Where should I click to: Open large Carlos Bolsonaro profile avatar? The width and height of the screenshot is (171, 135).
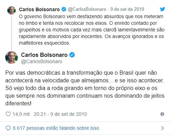[12, 58]
